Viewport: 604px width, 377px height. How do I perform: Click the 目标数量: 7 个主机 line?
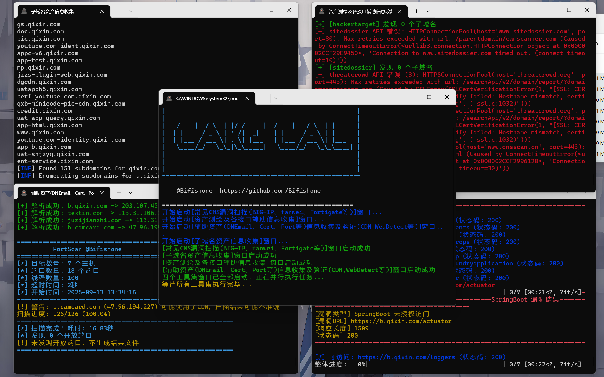point(56,263)
